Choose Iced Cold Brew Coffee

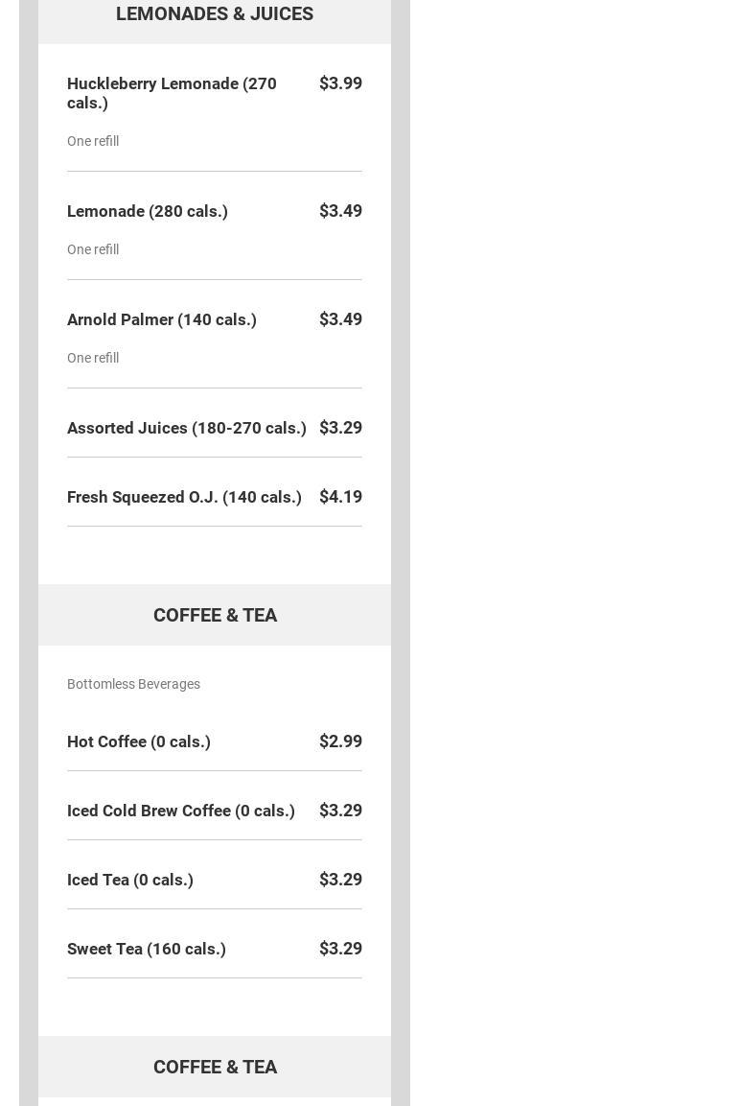[x=181, y=811]
